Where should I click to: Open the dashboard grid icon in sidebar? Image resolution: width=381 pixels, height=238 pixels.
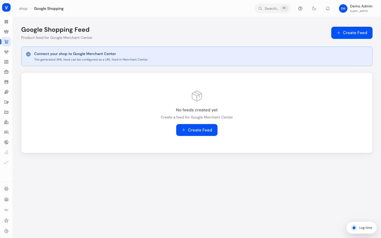(x=6, y=22)
